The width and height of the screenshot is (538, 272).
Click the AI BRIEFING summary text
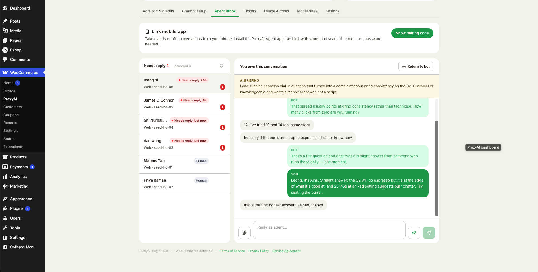coord(336,89)
